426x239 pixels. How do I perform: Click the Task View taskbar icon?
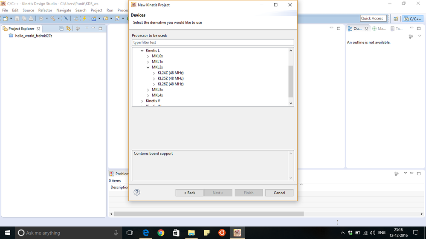click(130, 233)
